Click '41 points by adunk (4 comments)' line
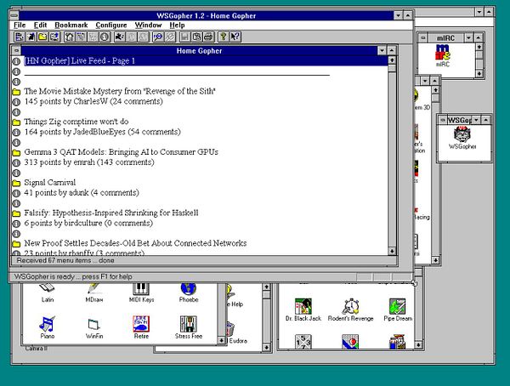The width and height of the screenshot is (510, 386). tap(82, 193)
